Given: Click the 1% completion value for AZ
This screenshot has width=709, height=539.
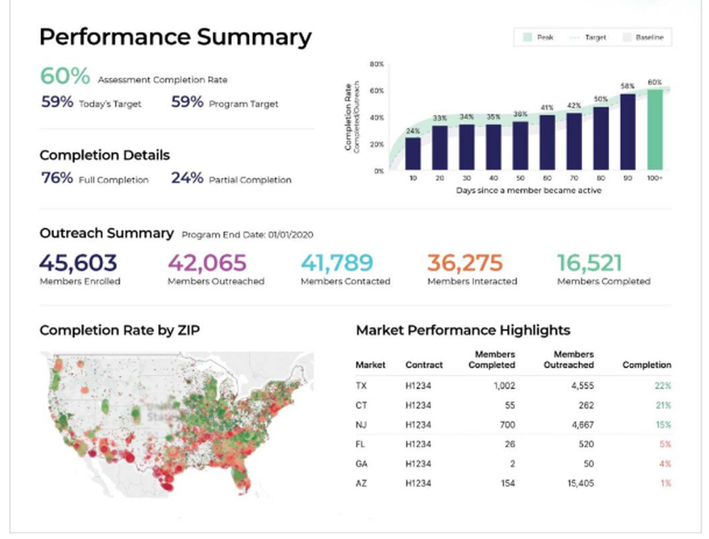Looking at the screenshot, I should coord(666,484).
